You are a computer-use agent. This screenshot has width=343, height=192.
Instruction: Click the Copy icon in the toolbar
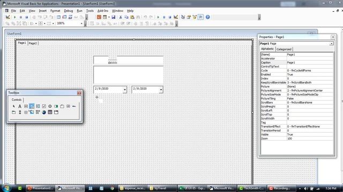(x=126, y=17)
